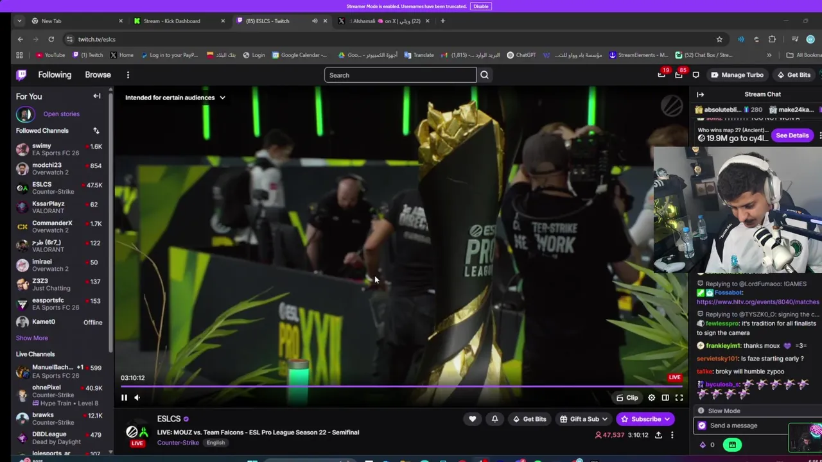This screenshot has height=462, width=822.
Task: Open the Prime loot crown icon
Action: pyautogui.click(x=661, y=75)
